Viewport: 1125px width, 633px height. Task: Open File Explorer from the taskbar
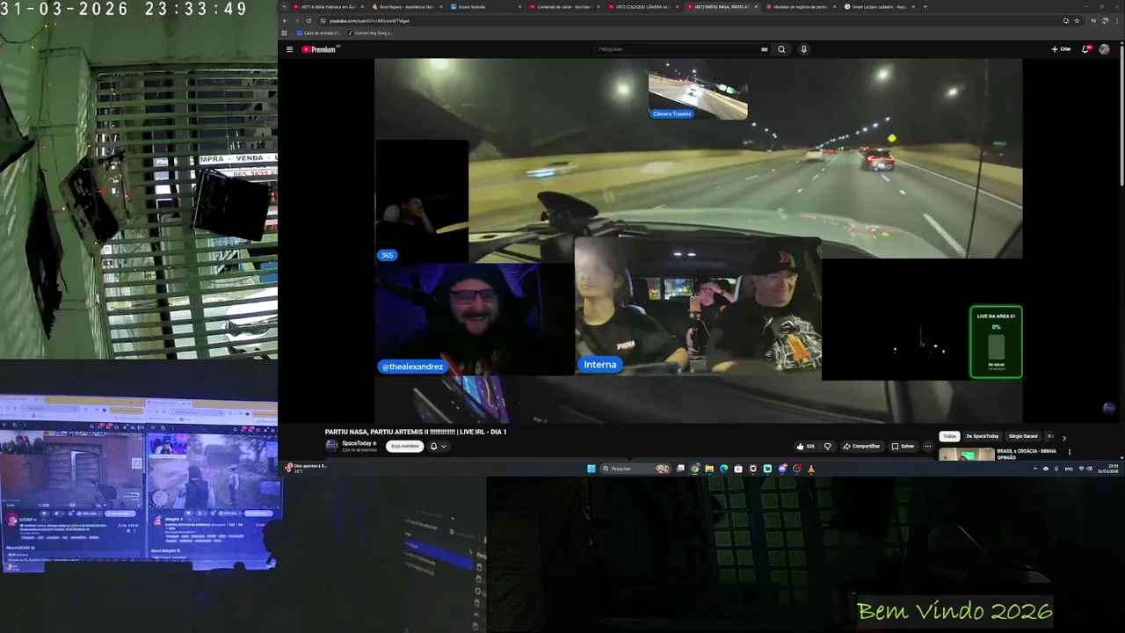coord(708,469)
